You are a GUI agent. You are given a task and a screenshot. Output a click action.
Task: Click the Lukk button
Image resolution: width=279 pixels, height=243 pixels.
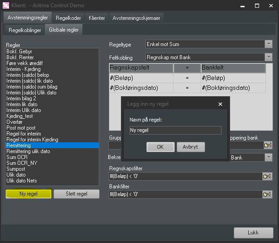point(253,233)
